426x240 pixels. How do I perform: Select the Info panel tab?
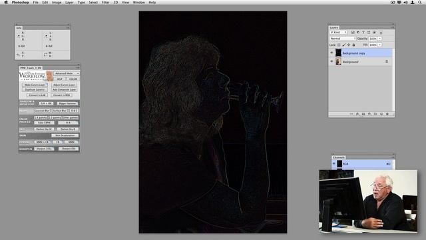point(19,28)
